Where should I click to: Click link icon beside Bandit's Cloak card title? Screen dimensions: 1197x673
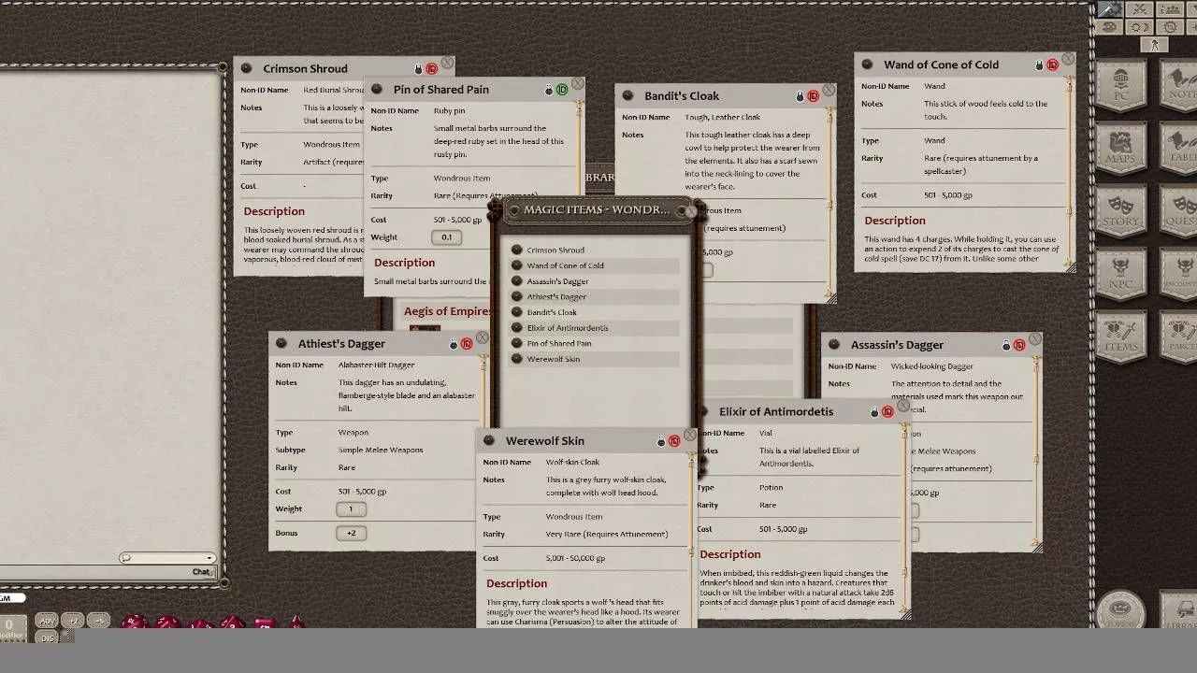click(x=628, y=95)
